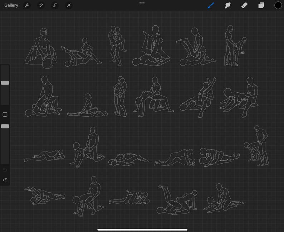This screenshot has width=284, height=232.
Task: Open the Layers panel
Action: 261,5
